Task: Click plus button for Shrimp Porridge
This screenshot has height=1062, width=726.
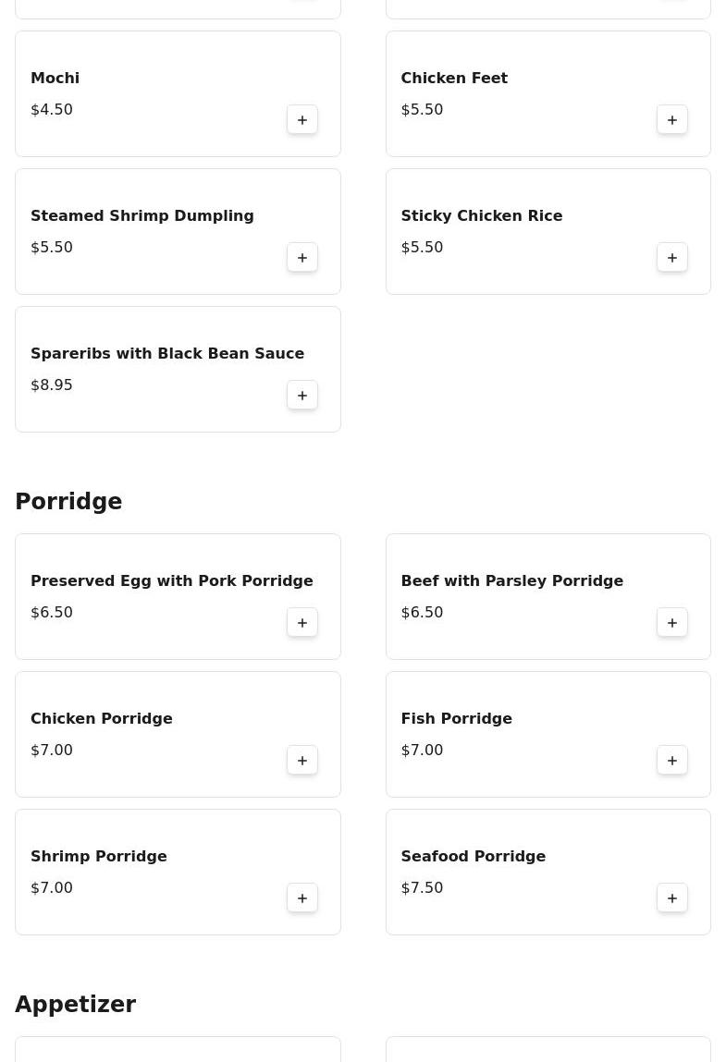Action: pyautogui.click(x=302, y=898)
